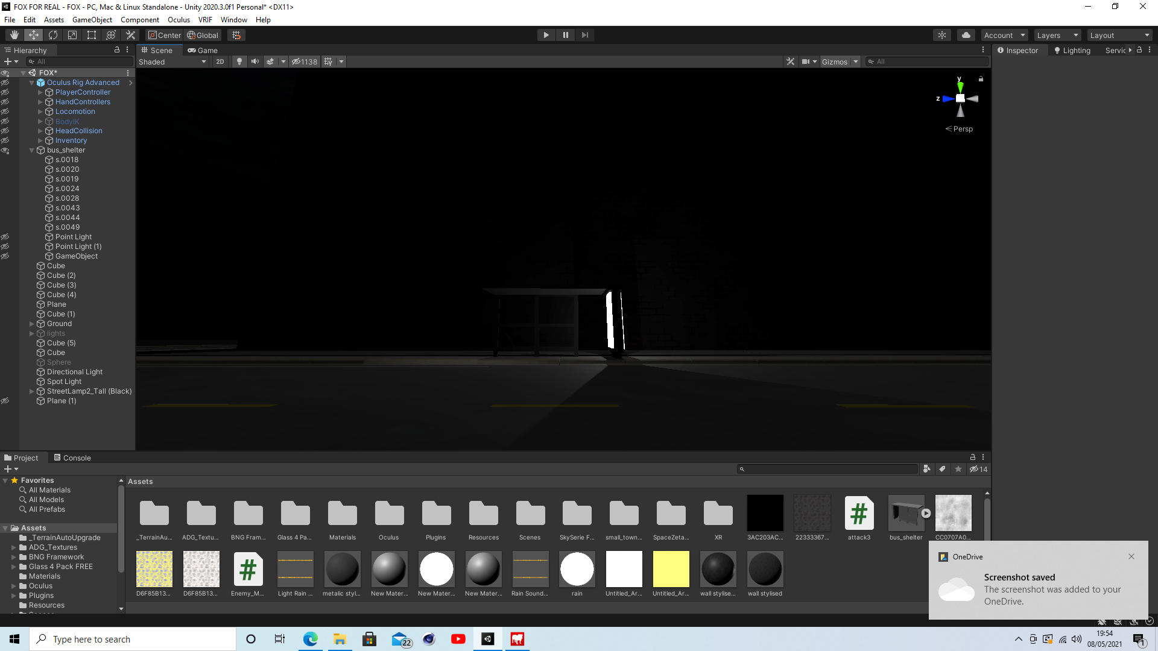1158x651 pixels.
Task: Open custom editor tools
Action: tap(130, 35)
